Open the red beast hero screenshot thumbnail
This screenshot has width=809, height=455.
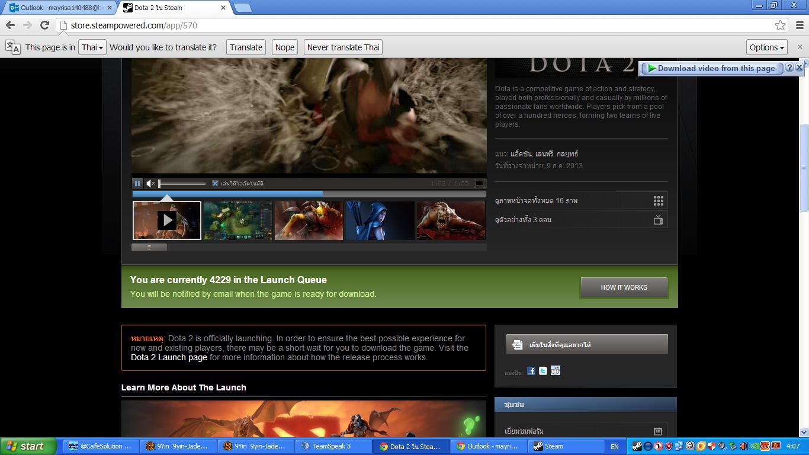click(x=451, y=220)
